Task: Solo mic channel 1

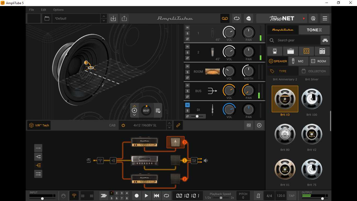Action: [x=187, y=33]
